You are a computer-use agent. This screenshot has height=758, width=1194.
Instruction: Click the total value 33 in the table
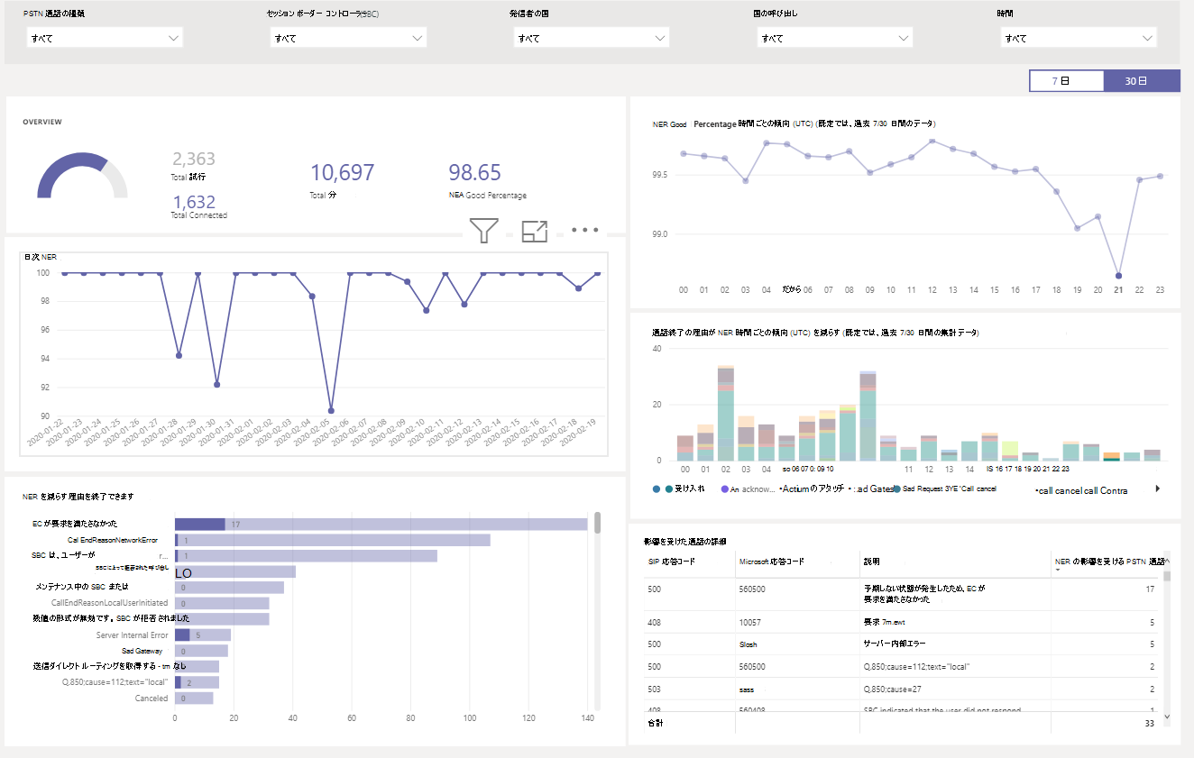point(1149,723)
